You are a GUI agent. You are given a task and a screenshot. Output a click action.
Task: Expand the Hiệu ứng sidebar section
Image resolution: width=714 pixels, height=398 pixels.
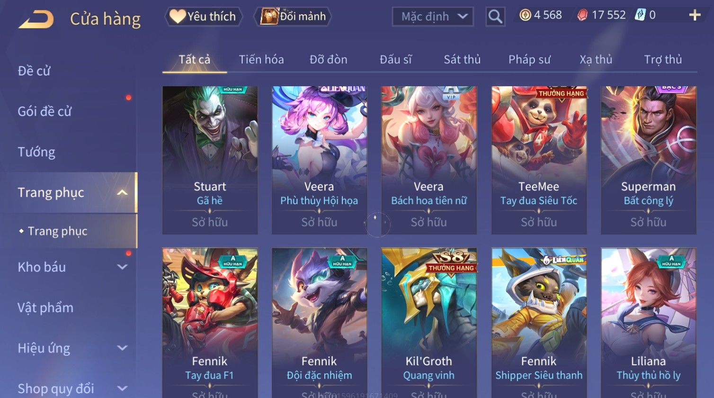point(122,348)
